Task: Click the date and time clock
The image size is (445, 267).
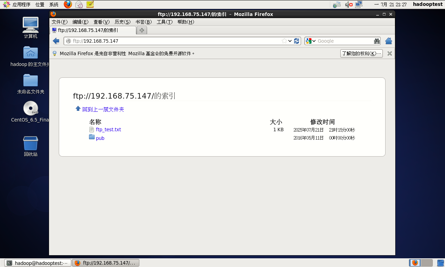Action: click(390, 5)
